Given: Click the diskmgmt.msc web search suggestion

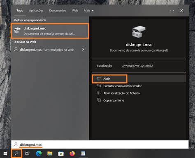Looking at the screenshot, I should (x=46, y=50).
